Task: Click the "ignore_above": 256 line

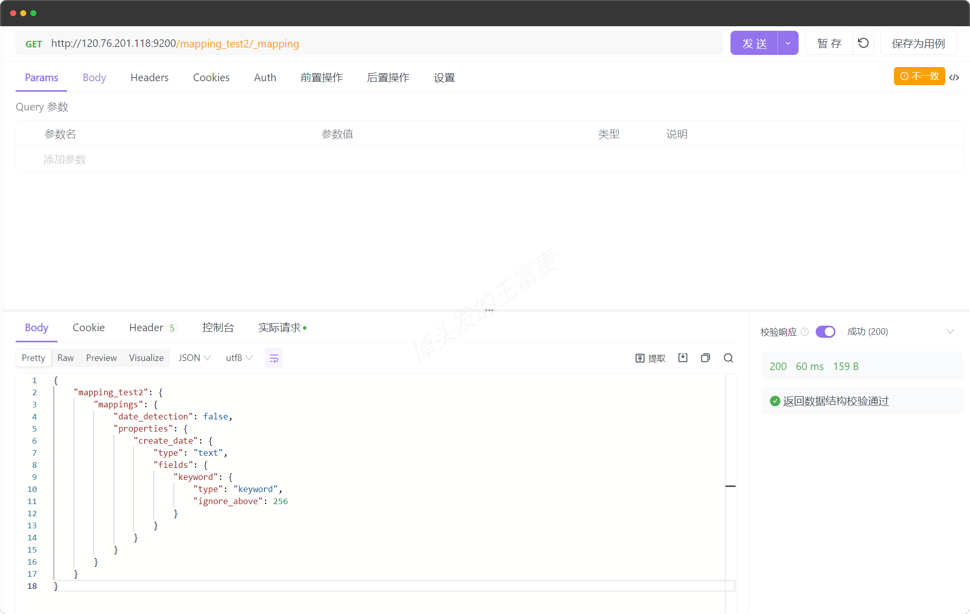Action: (x=240, y=501)
